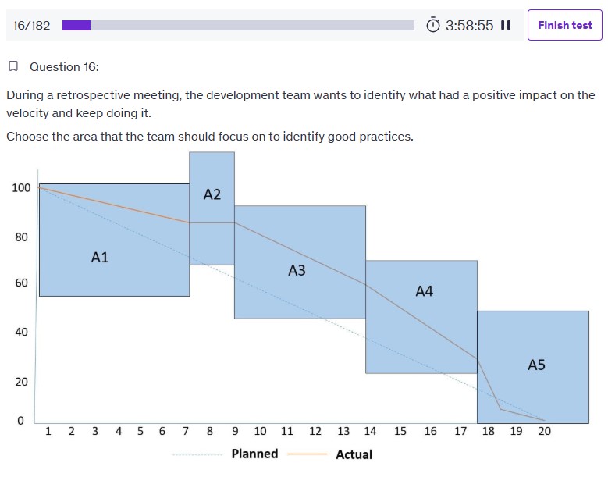Click the Question 16 heading text
This screenshot has height=477, width=608.
click(64, 66)
